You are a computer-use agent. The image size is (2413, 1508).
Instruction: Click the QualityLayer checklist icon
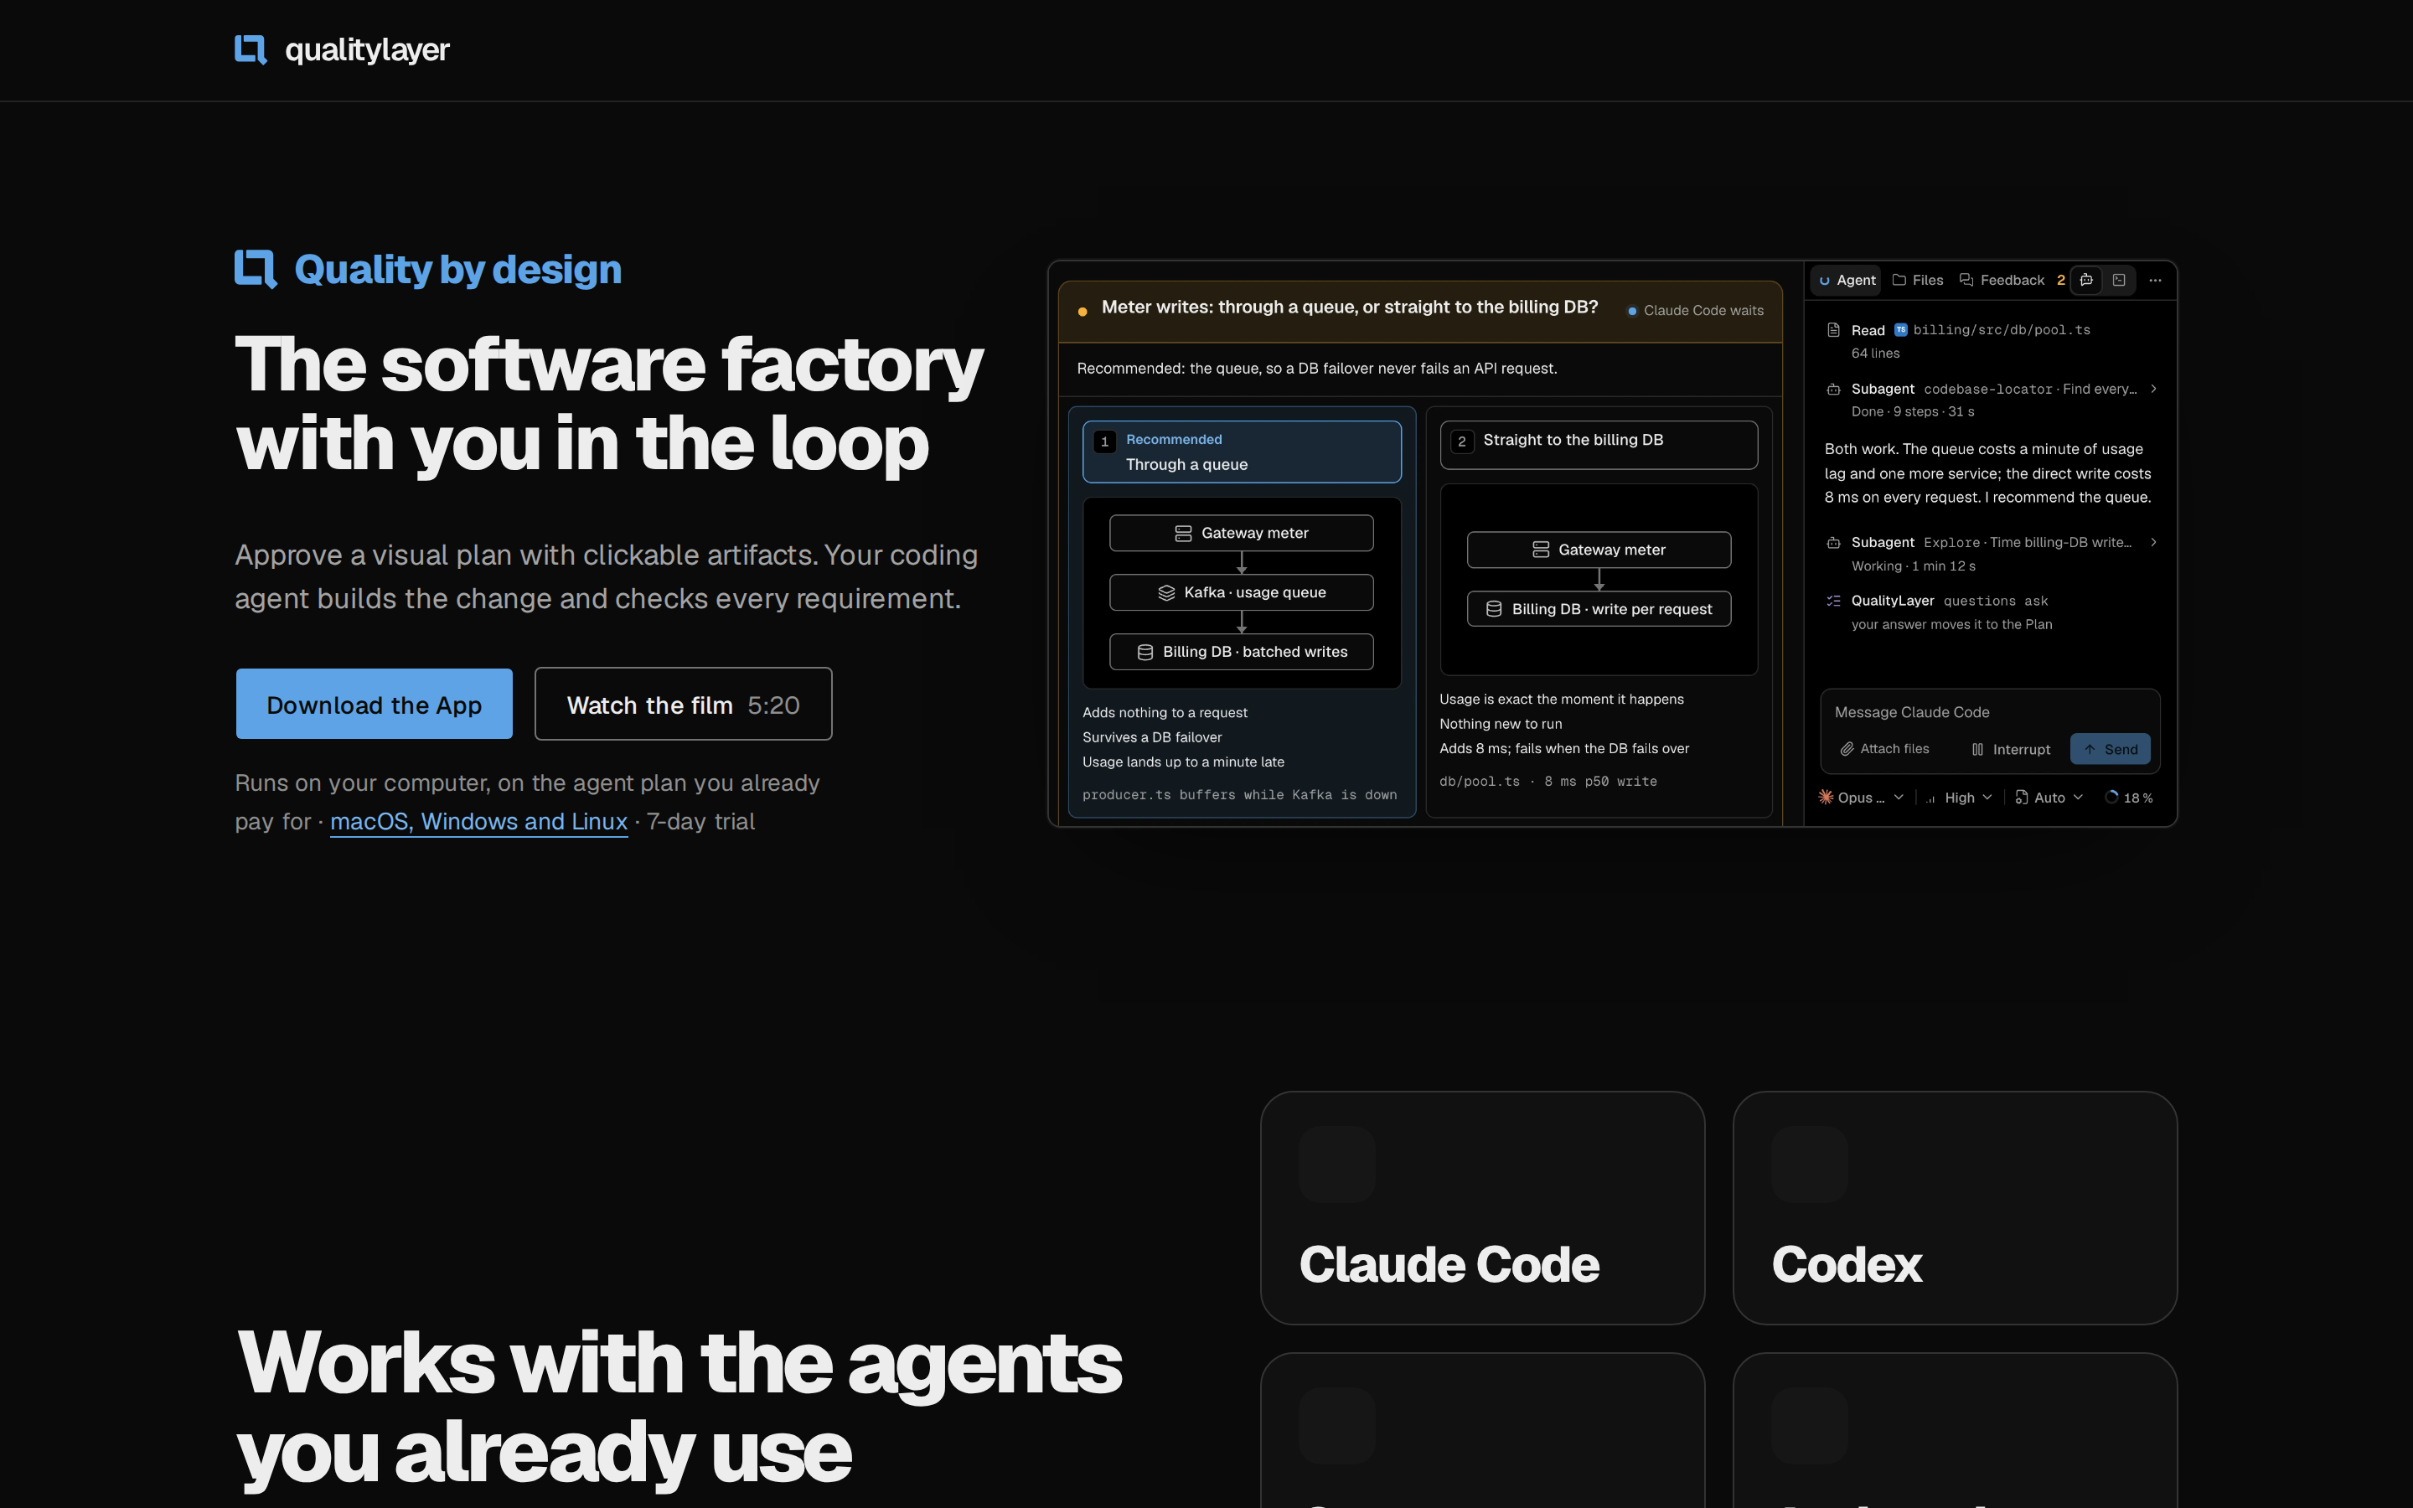pyautogui.click(x=1832, y=601)
